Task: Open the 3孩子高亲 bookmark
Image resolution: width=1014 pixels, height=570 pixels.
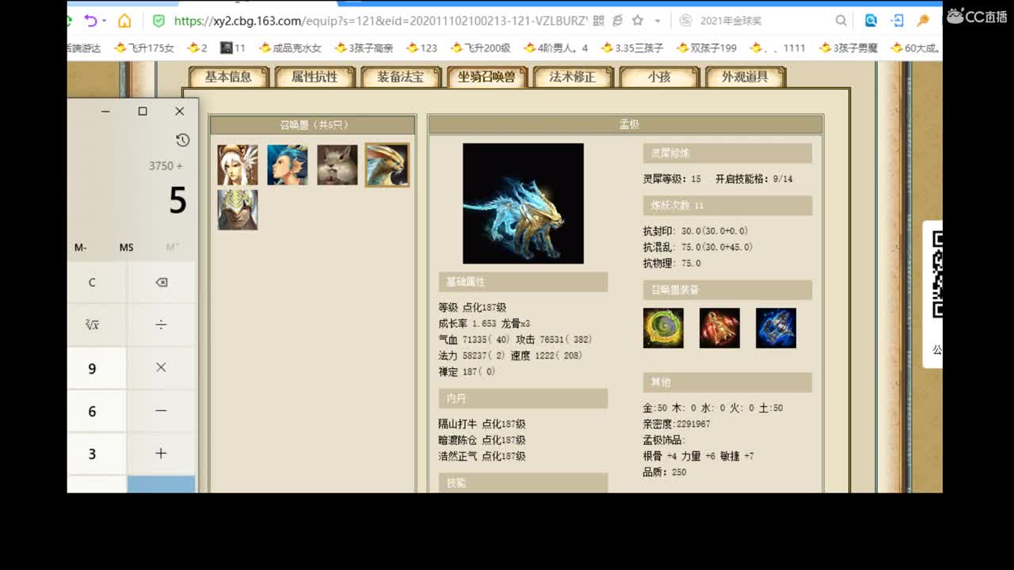Action: coord(364,47)
